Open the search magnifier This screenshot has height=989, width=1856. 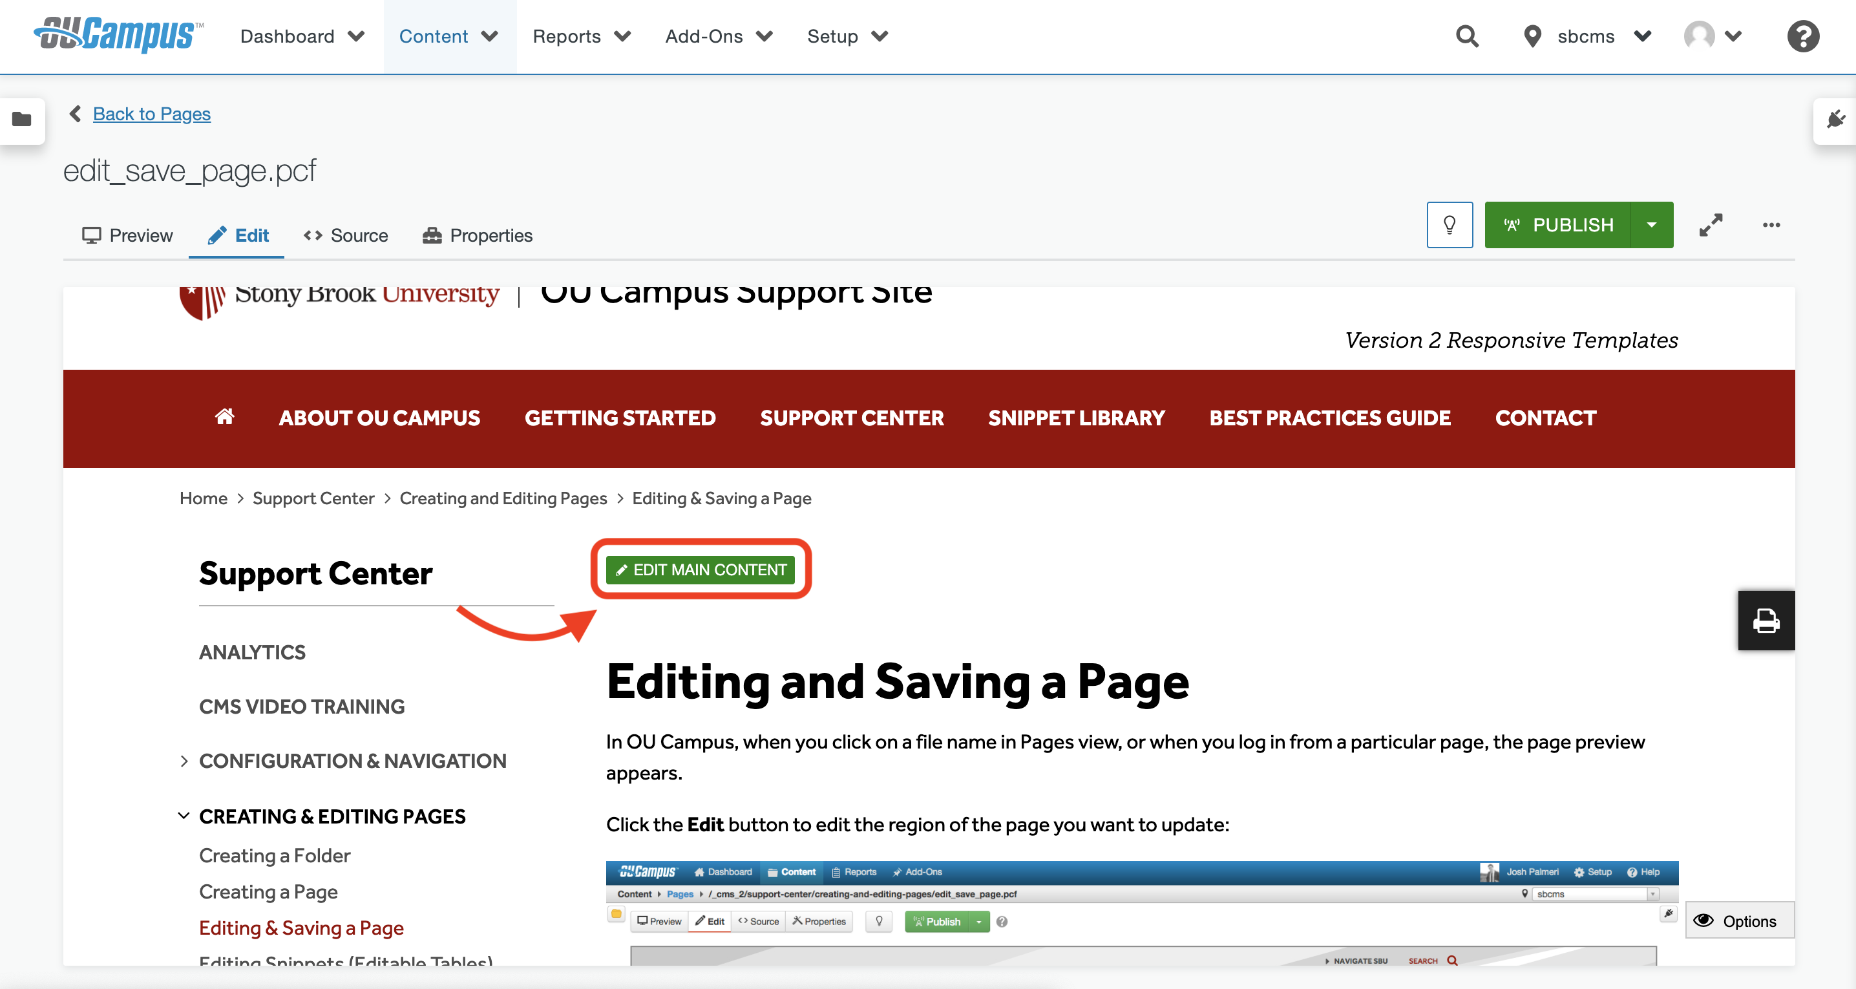coord(1467,36)
